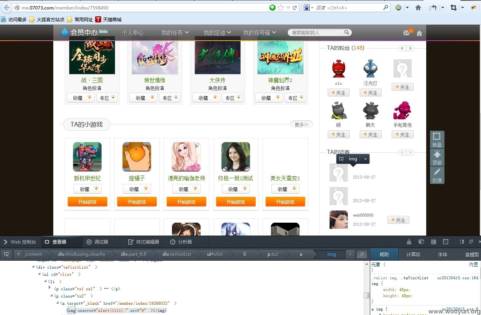The image size is (481, 315).
Task: Open the 天猫商城 bookmark
Action: pyautogui.click(x=108, y=19)
